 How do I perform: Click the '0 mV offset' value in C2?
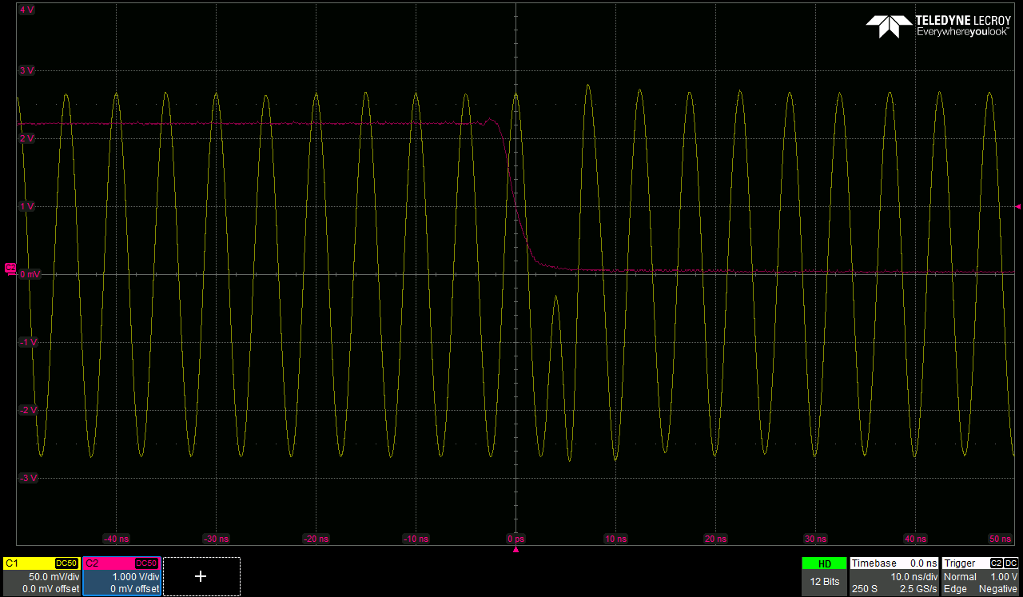coord(134,589)
